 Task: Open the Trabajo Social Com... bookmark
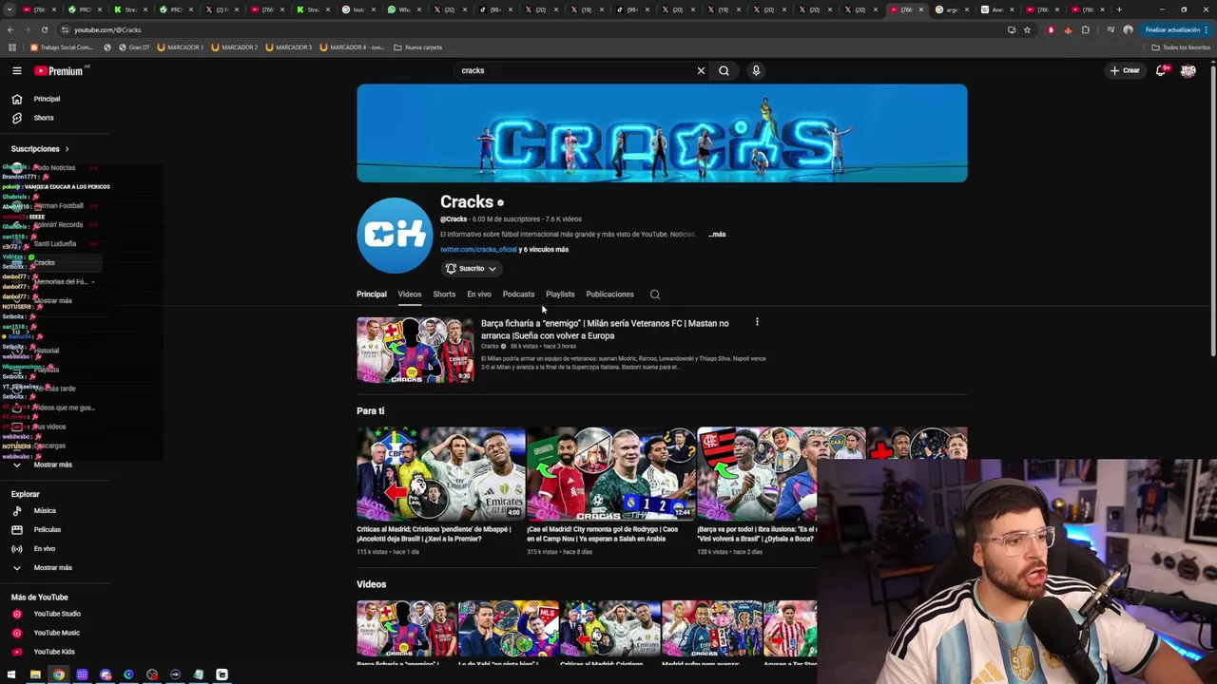[63, 47]
